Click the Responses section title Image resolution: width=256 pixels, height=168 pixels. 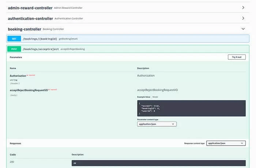(15, 143)
